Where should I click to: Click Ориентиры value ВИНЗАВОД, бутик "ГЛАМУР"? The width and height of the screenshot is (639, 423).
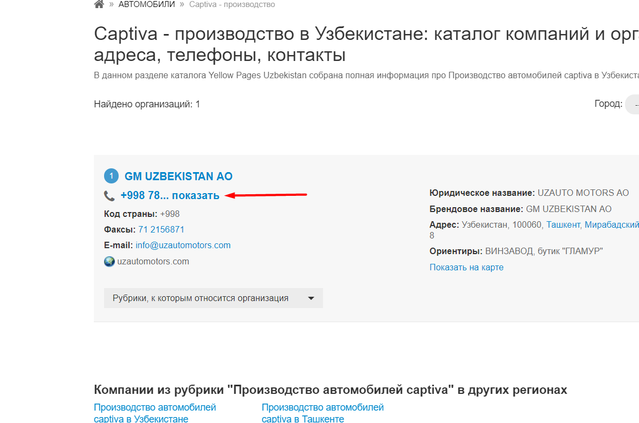(544, 251)
